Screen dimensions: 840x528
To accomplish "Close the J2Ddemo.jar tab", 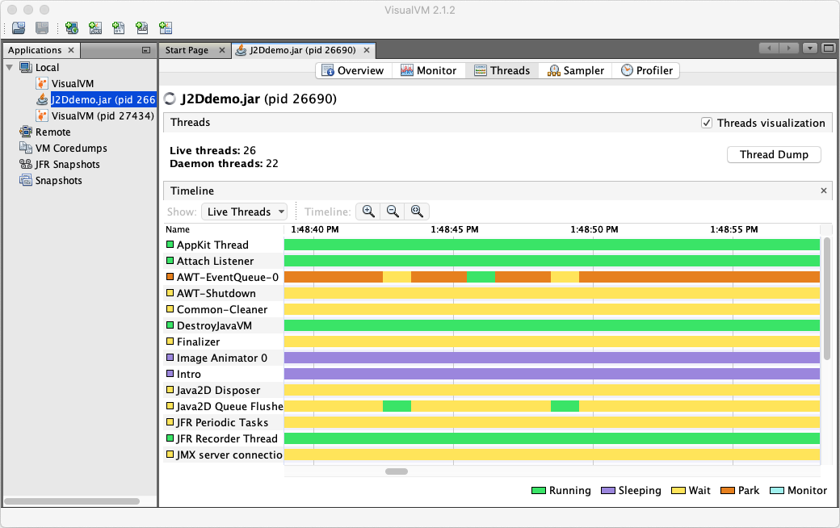I will [x=367, y=50].
